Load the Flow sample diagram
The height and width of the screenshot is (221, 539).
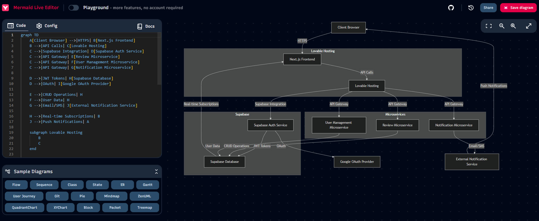click(x=16, y=185)
